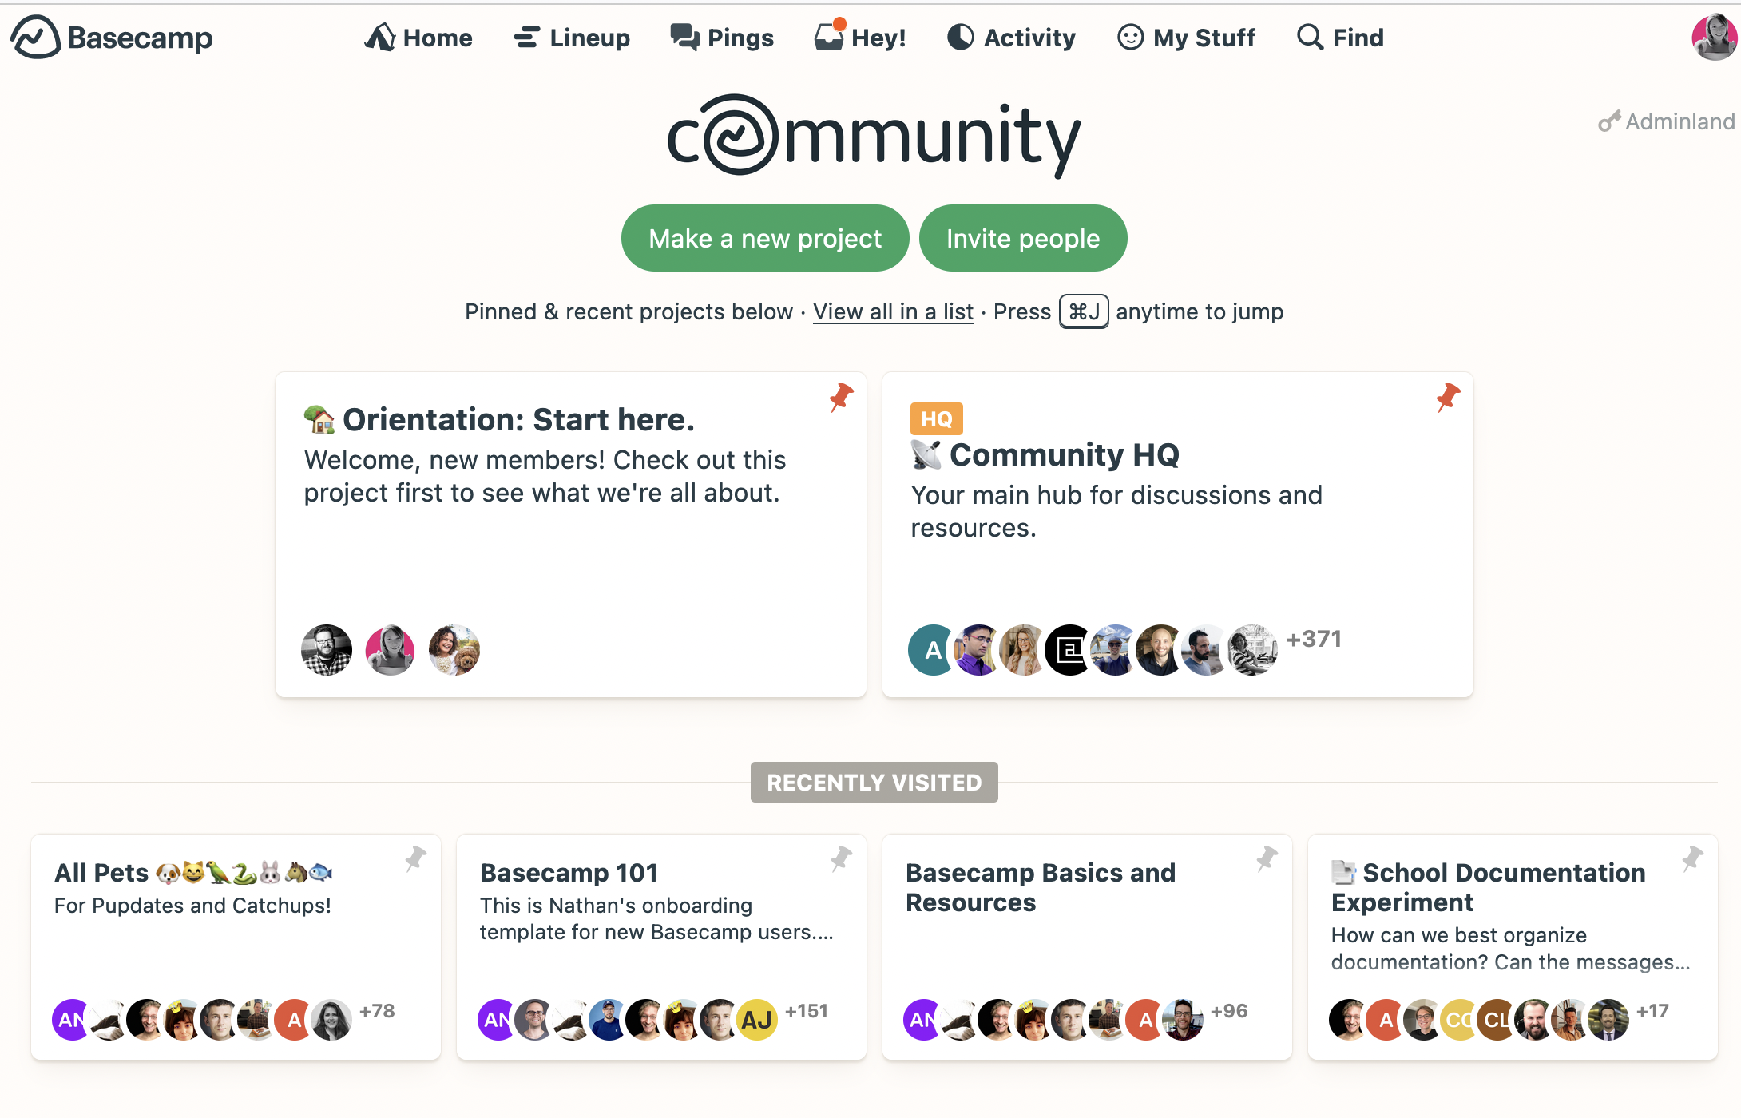Pin the All Pets project
This screenshot has width=1741, height=1118.
pos(416,859)
